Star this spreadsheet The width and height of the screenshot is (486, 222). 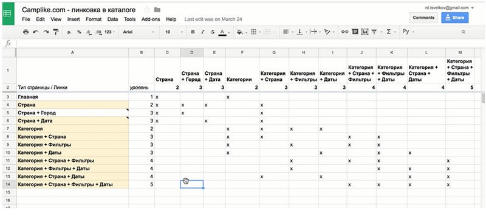click(x=147, y=10)
